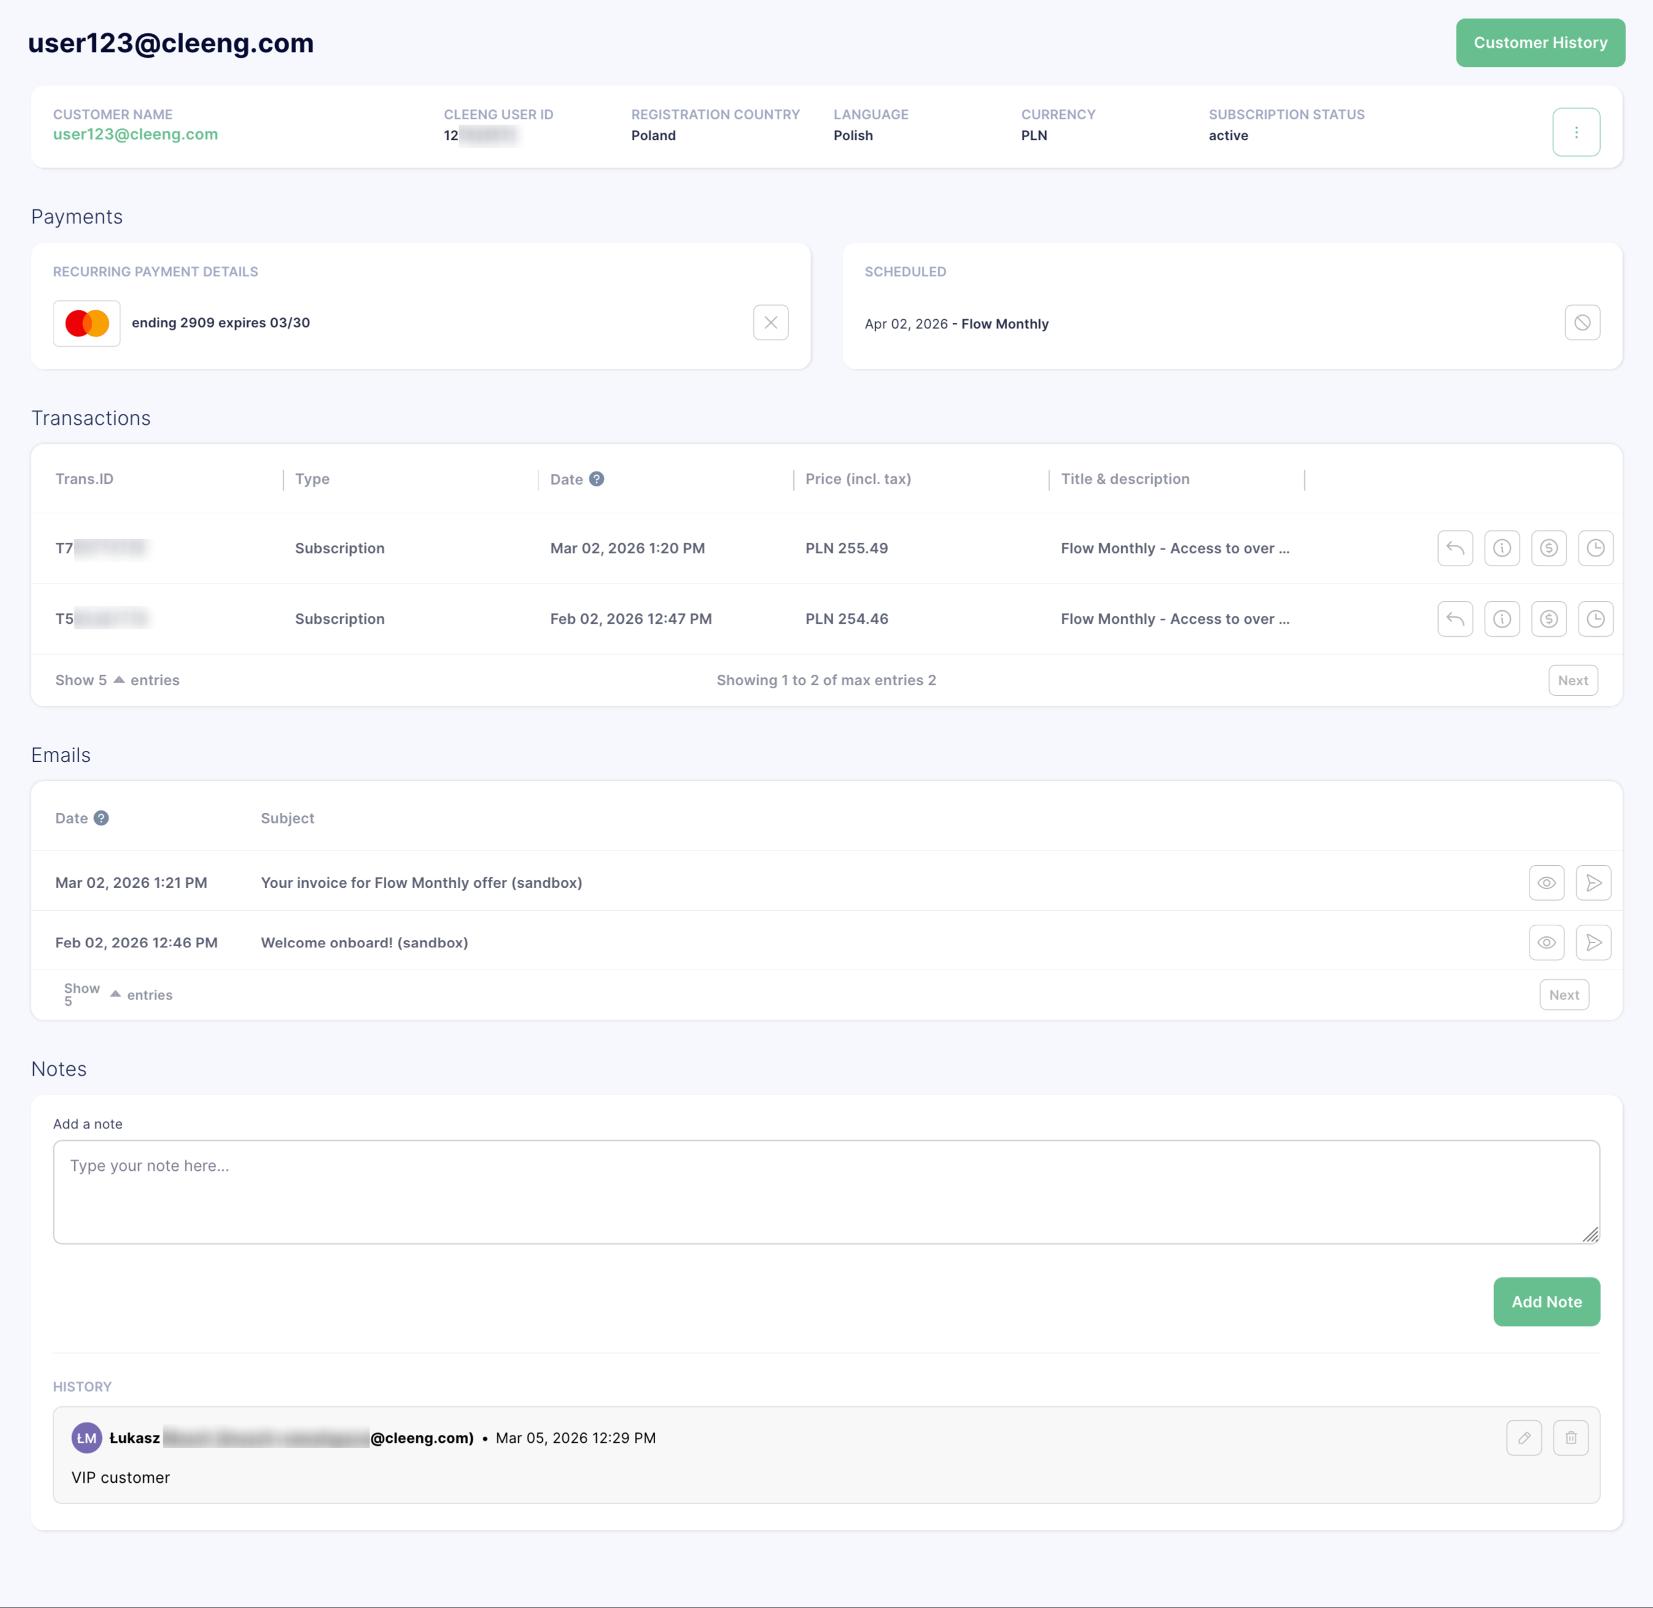Select the 'PLN 254.46' price cell
This screenshot has height=1608, width=1653.
(x=846, y=619)
